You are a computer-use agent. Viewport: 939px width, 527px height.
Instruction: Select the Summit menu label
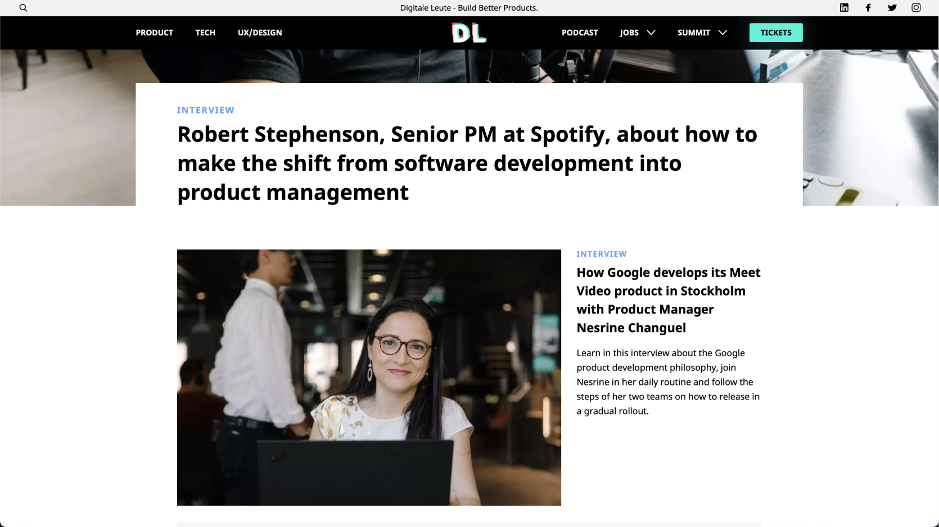coord(694,33)
